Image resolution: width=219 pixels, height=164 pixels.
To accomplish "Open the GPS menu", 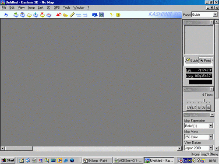I will [57, 7].
